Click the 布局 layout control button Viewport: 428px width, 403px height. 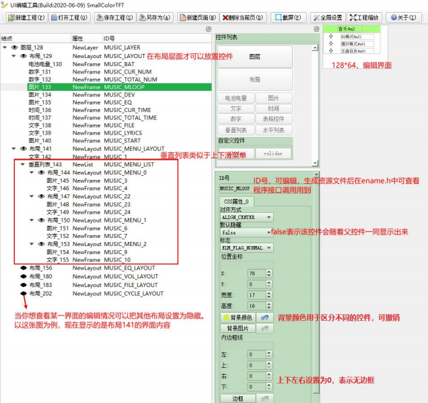(254, 80)
